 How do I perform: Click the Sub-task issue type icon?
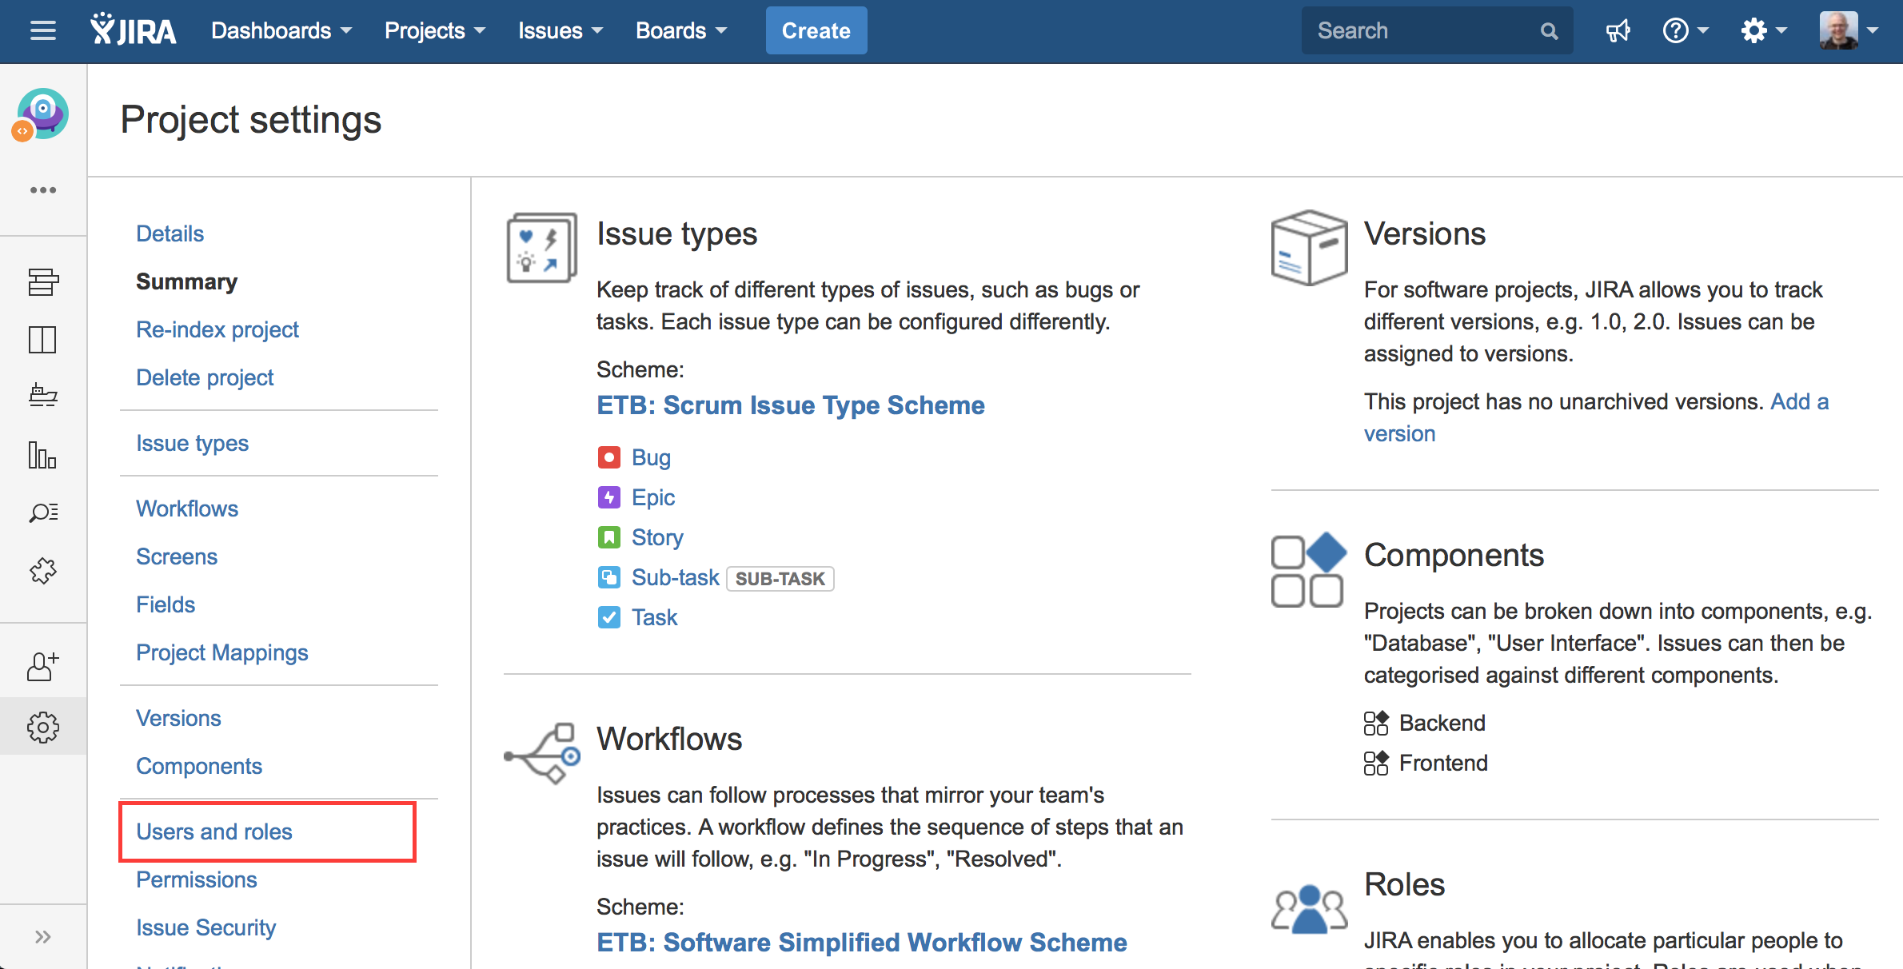tap(609, 577)
